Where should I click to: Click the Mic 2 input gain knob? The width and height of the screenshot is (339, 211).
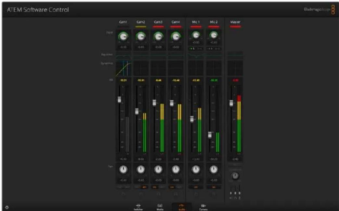click(x=214, y=35)
